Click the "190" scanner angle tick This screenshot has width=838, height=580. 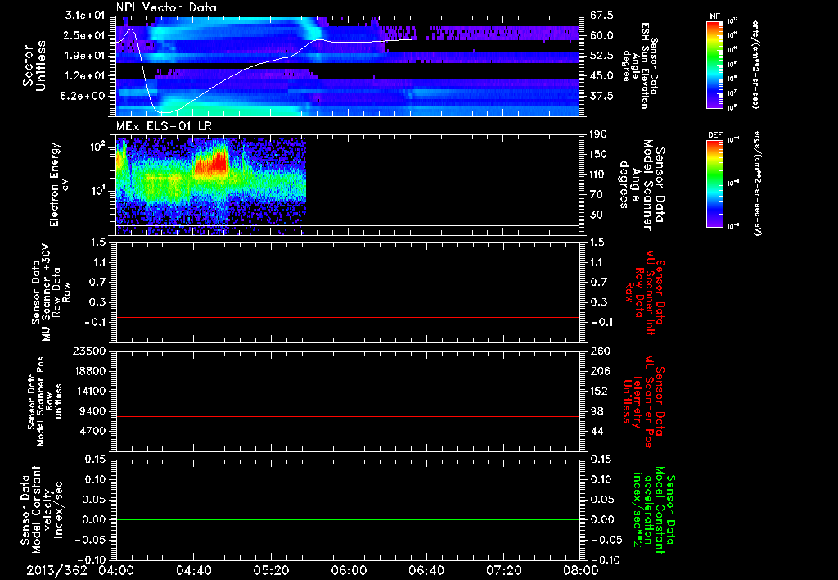598,134
